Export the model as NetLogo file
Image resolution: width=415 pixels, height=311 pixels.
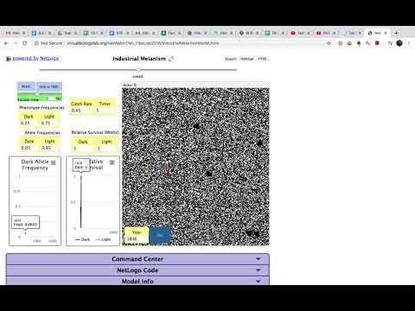tap(246, 59)
